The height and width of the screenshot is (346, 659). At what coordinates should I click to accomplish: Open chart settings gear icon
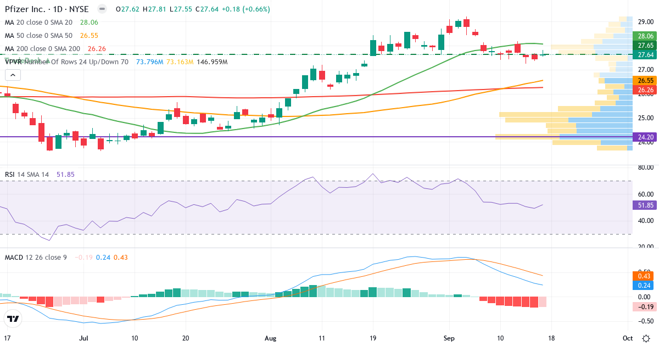[x=646, y=338]
